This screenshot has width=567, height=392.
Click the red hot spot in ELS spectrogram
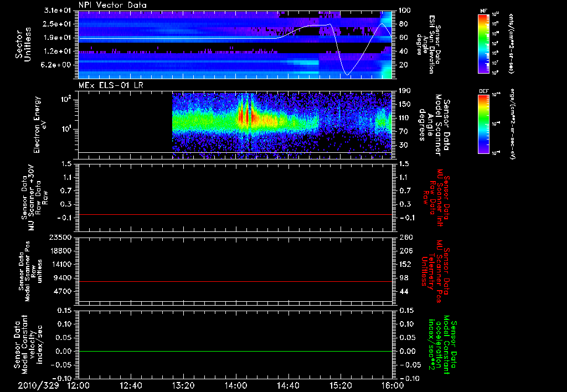pos(247,116)
